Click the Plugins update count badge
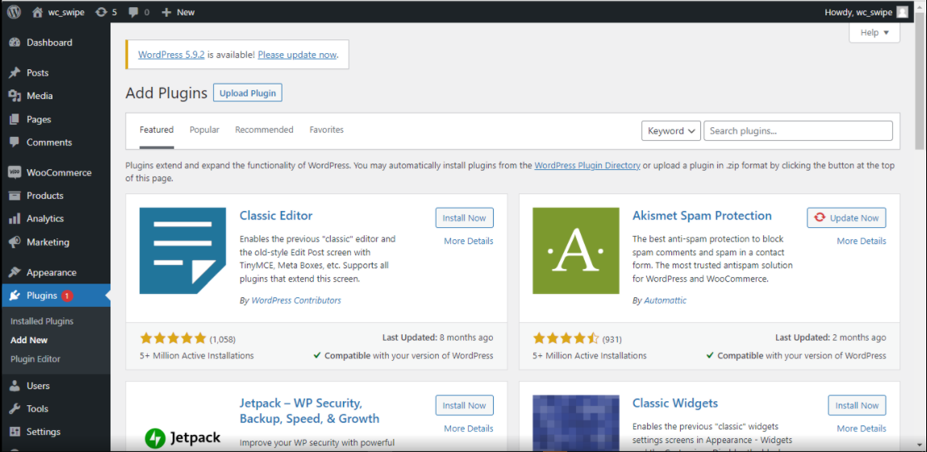927x452 pixels. 67,296
